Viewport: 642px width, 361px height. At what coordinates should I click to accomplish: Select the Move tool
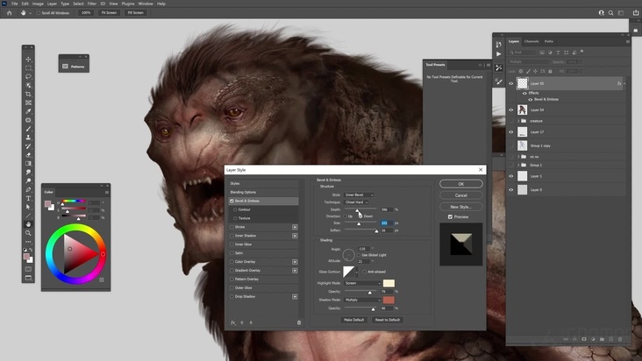point(28,60)
